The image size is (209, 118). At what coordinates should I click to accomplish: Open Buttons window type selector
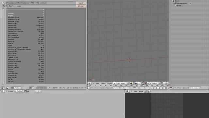(x=3, y=91)
